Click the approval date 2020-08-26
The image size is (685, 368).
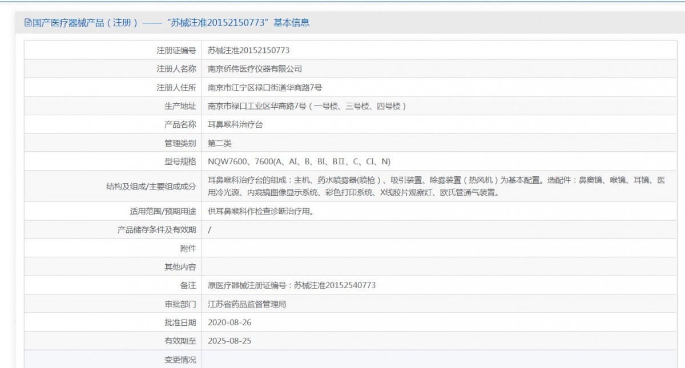pyautogui.click(x=229, y=322)
